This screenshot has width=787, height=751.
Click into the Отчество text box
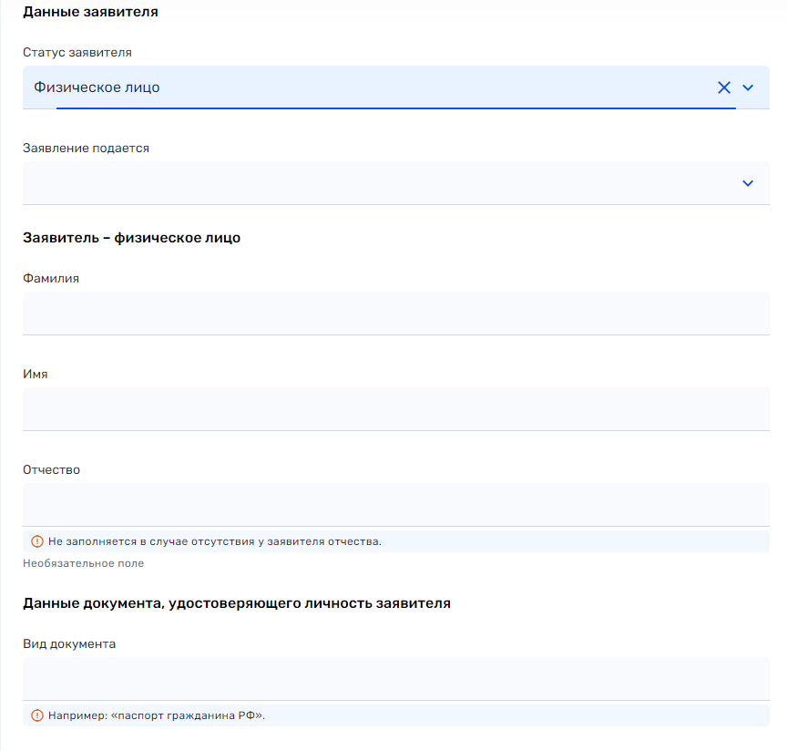click(x=395, y=505)
